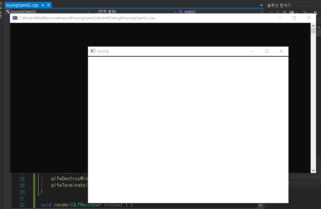Click line number 29 in the editor
The width and height of the screenshot is (321, 209).
pos(22,186)
